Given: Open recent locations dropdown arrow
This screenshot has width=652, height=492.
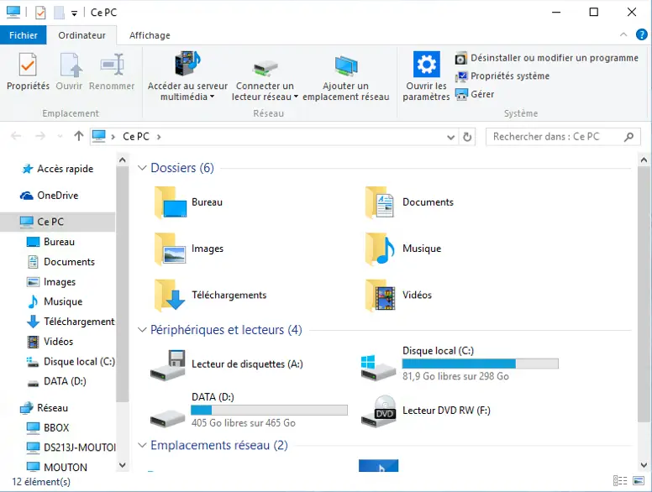Looking at the screenshot, I should click(x=60, y=136).
